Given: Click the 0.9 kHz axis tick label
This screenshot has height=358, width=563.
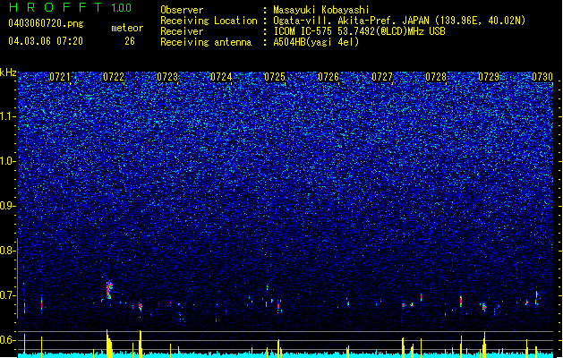Looking at the screenshot, I should (x=8, y=206).
